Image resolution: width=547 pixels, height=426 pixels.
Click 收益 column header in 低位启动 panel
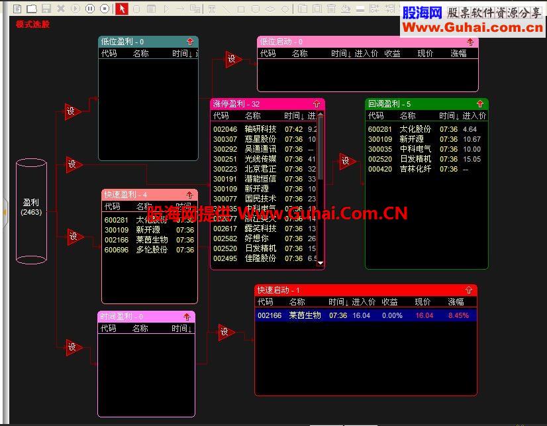(x=393, y=54)
